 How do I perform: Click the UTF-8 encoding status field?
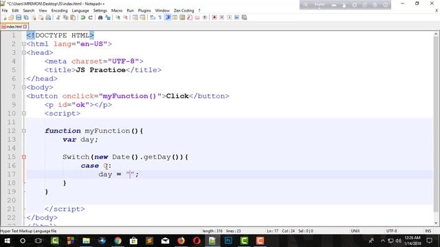click(391, 231)
